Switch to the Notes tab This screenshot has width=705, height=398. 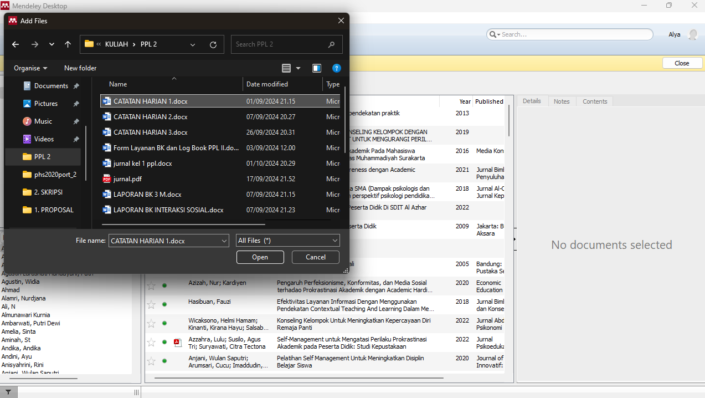point(562,101)
